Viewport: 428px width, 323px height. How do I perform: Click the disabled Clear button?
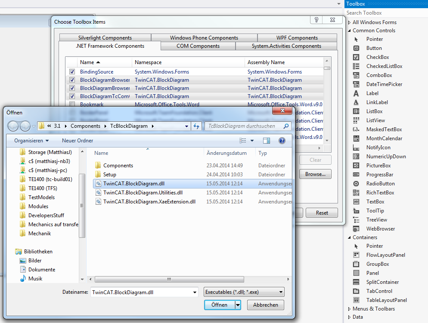pyautogui.click(x=315, y=160)
